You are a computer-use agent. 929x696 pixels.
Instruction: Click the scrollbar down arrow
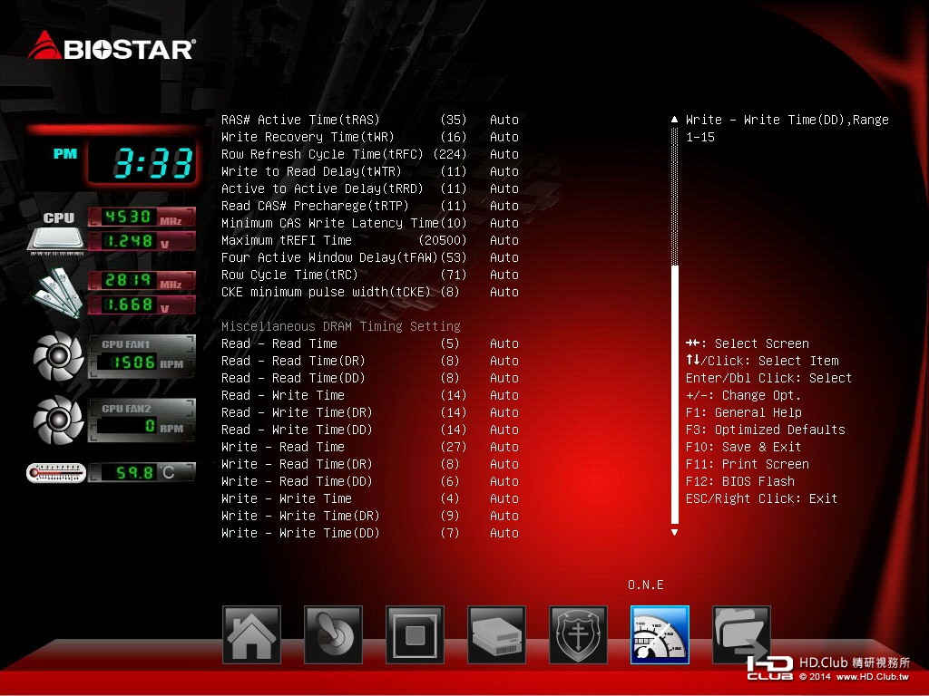pyautogui.click(x=674, y=532)
